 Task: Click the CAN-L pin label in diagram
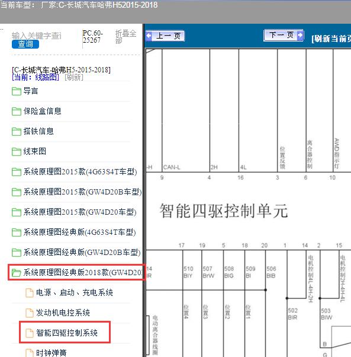(x=172, y=167)
